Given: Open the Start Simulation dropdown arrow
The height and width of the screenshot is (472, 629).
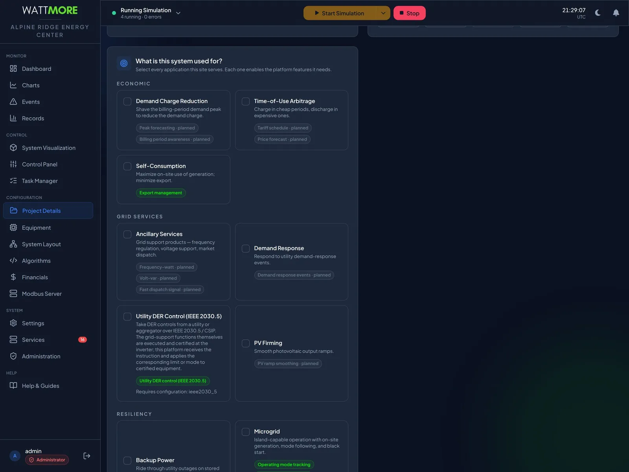Looking at the screenshot, I should click(x=383, y=13).
